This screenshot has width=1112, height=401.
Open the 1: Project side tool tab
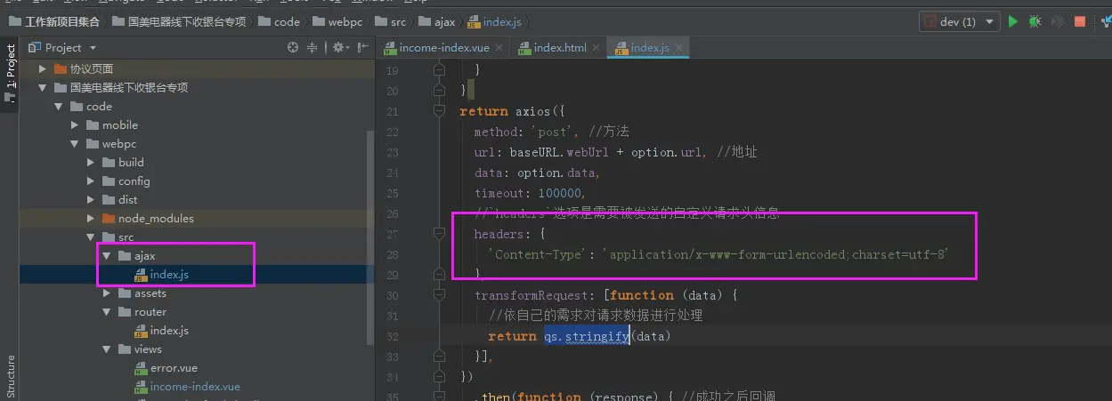click(x=10, y=72)
